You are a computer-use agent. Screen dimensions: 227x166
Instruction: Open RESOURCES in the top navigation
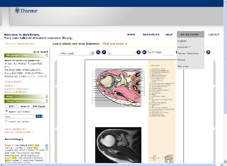pos(151,35)
